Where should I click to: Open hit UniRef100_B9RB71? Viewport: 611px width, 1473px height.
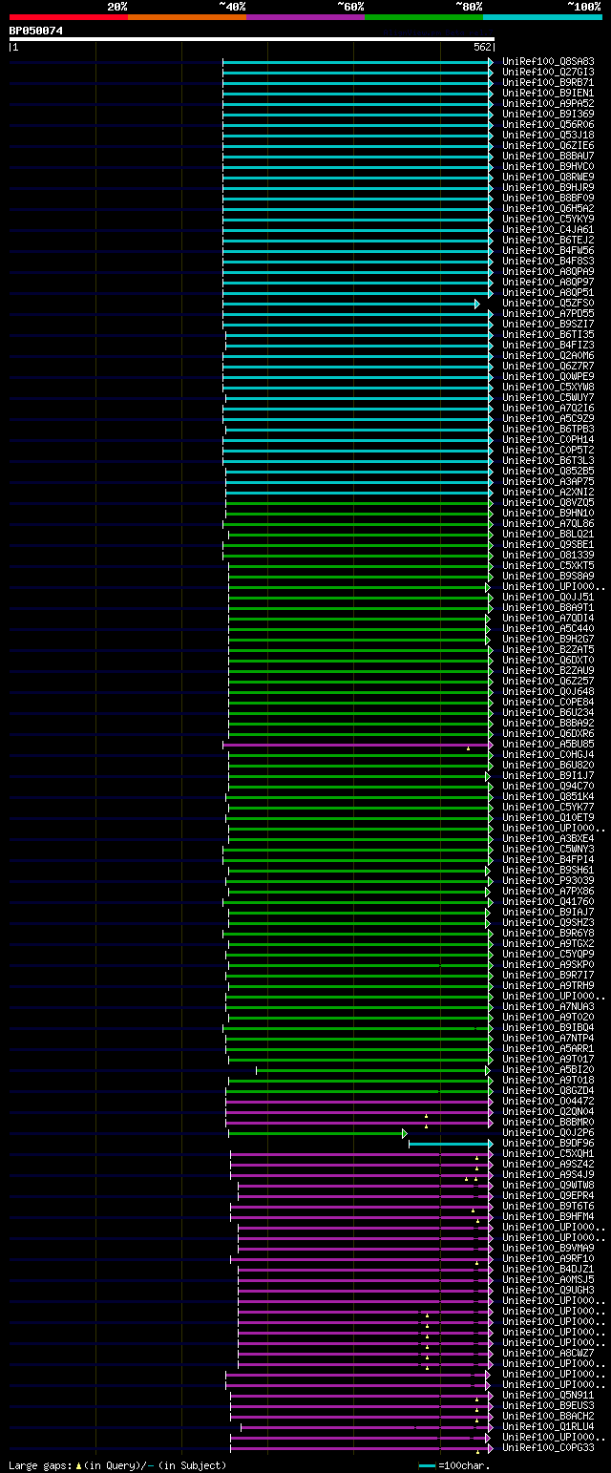click(548, 82)
